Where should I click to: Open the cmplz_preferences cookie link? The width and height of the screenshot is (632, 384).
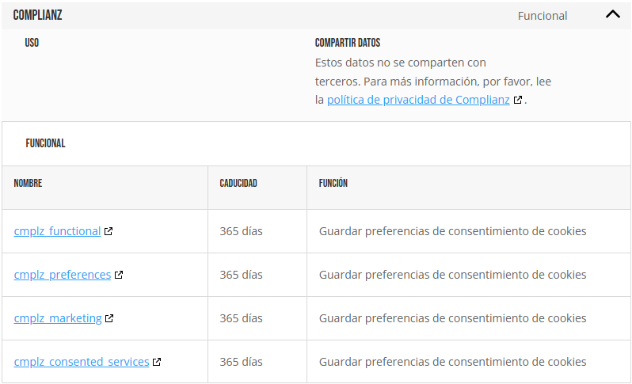pyautogui.click(x=63, y=275)
